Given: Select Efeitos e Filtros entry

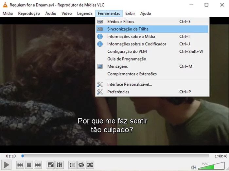Looking at the screenshot, I should (152, 22).
